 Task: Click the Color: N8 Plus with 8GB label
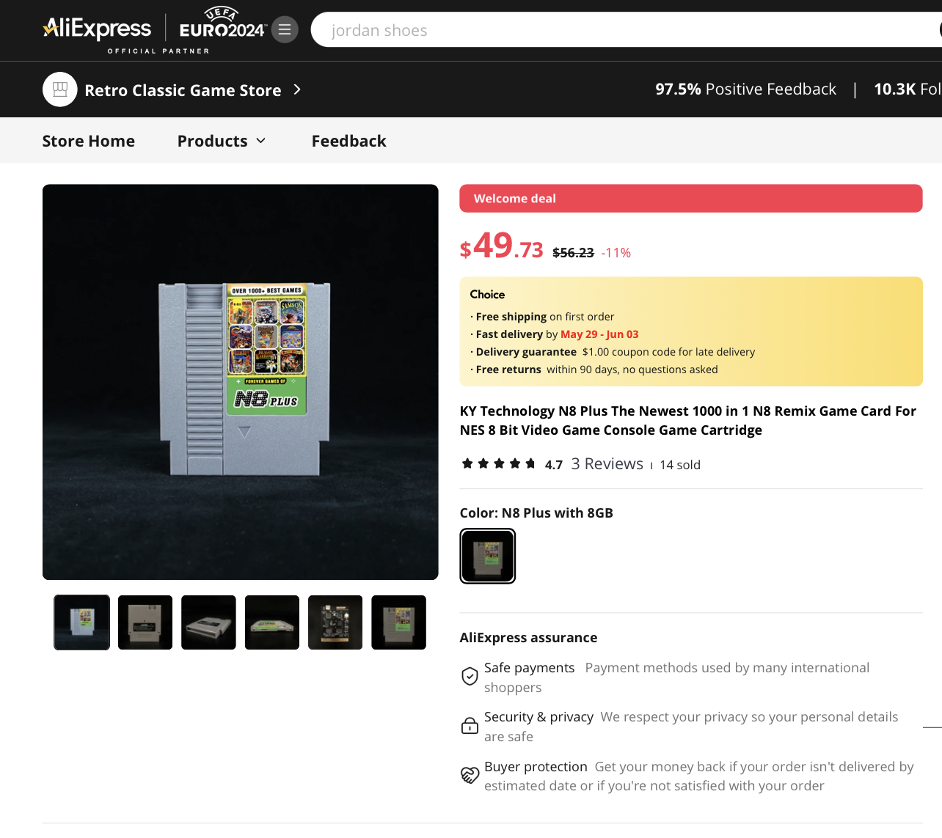coord(536,513)
